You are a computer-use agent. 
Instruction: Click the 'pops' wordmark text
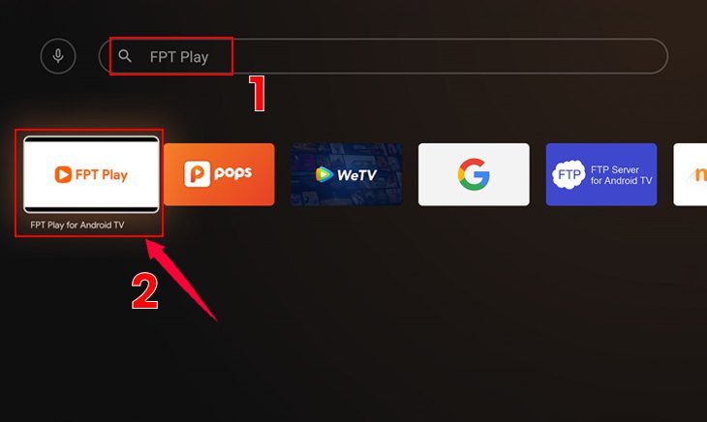(233, 173)
